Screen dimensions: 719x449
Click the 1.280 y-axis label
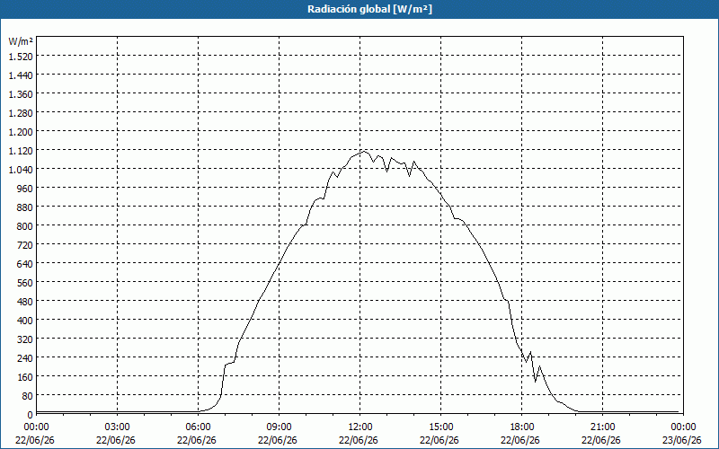click(21, 113)
